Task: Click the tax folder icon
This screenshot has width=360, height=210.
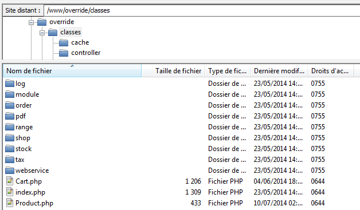Action: point(10,160)
